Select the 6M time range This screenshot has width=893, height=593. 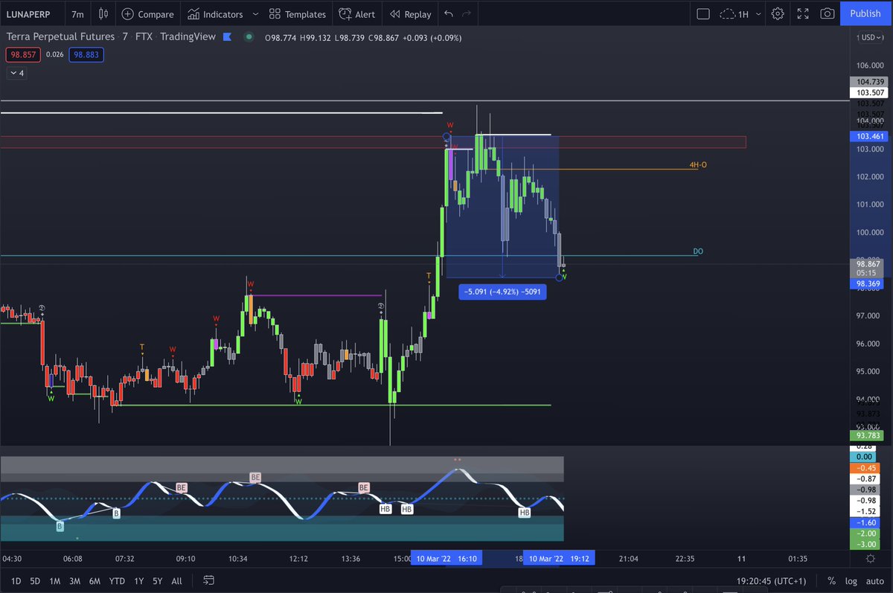coord(95,580)
